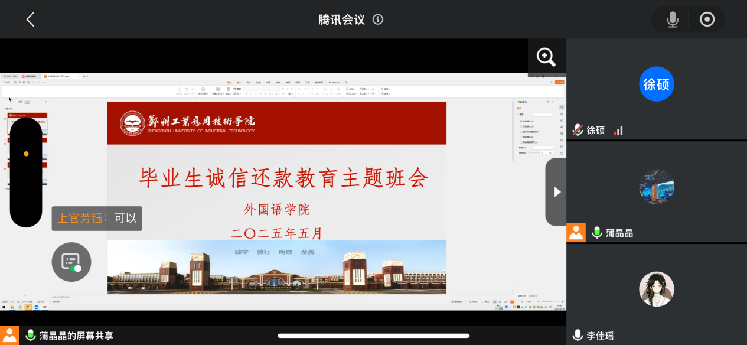This screenshot has width=747, height=345.
Task: Collapse participant list with right arrow handle
Action: point(556,192)
